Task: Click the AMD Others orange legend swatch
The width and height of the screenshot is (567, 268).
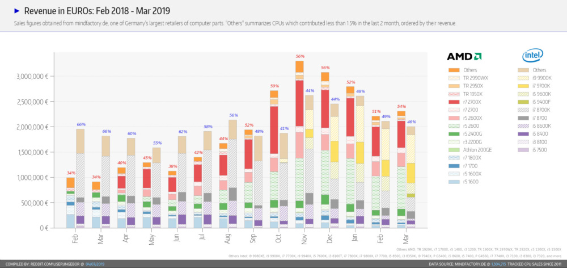Action: click(453, 70)
